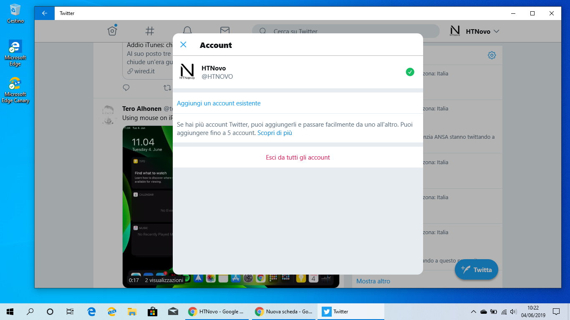This screenshot has width=570, height=320.
Task: Click 'Aggiungi un account esistente' link
Action: click(219, 103)
